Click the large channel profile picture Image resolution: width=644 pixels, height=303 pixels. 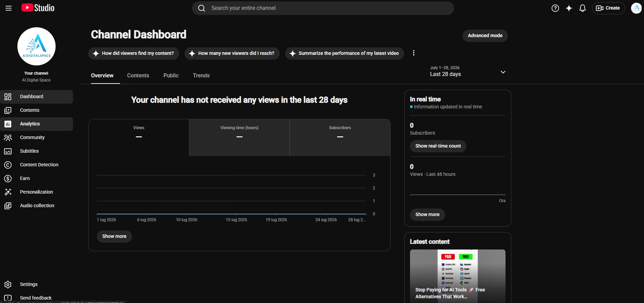click(x=36, y=46)
